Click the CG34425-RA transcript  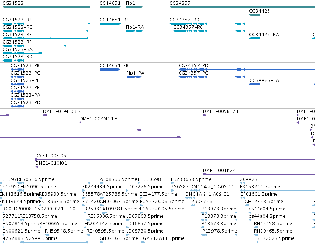[x=255, y=38]
